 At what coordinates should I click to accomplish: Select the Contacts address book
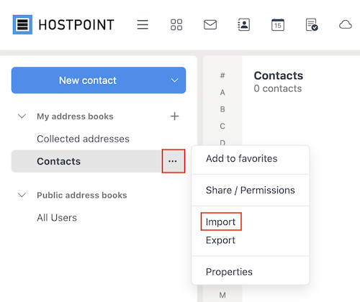(87, 161)
